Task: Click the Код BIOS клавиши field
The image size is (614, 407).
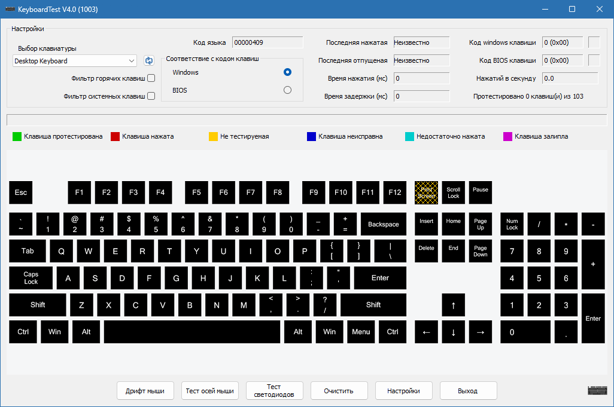Action: [563, 60]
